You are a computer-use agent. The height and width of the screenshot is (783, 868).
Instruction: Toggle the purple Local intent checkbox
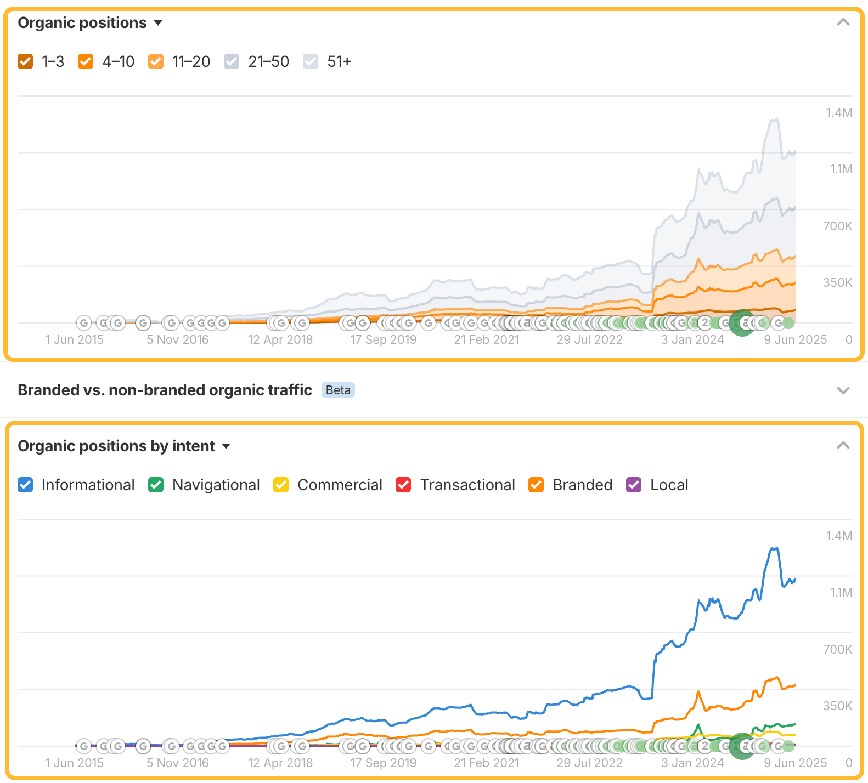tap(634, 485)
